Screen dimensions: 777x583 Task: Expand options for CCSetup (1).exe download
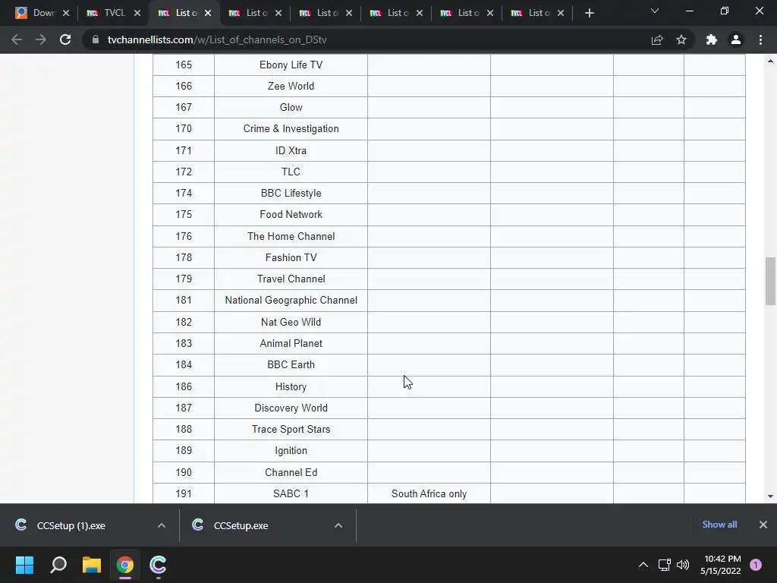(162, 525)
